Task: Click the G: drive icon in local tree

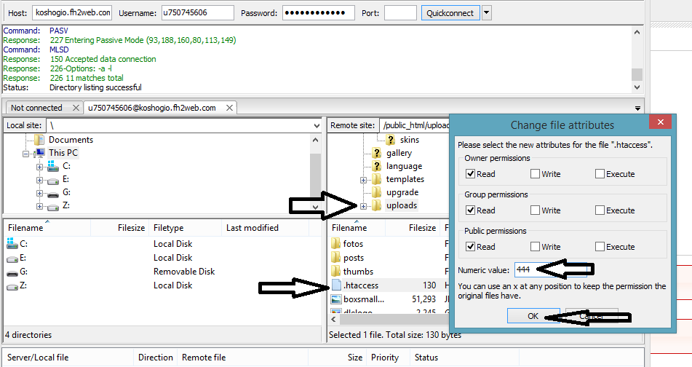Action: tap(53, 194)
